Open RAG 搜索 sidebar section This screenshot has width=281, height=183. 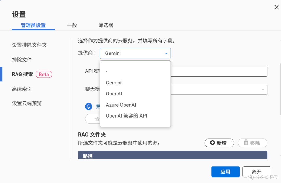point(23,74)
